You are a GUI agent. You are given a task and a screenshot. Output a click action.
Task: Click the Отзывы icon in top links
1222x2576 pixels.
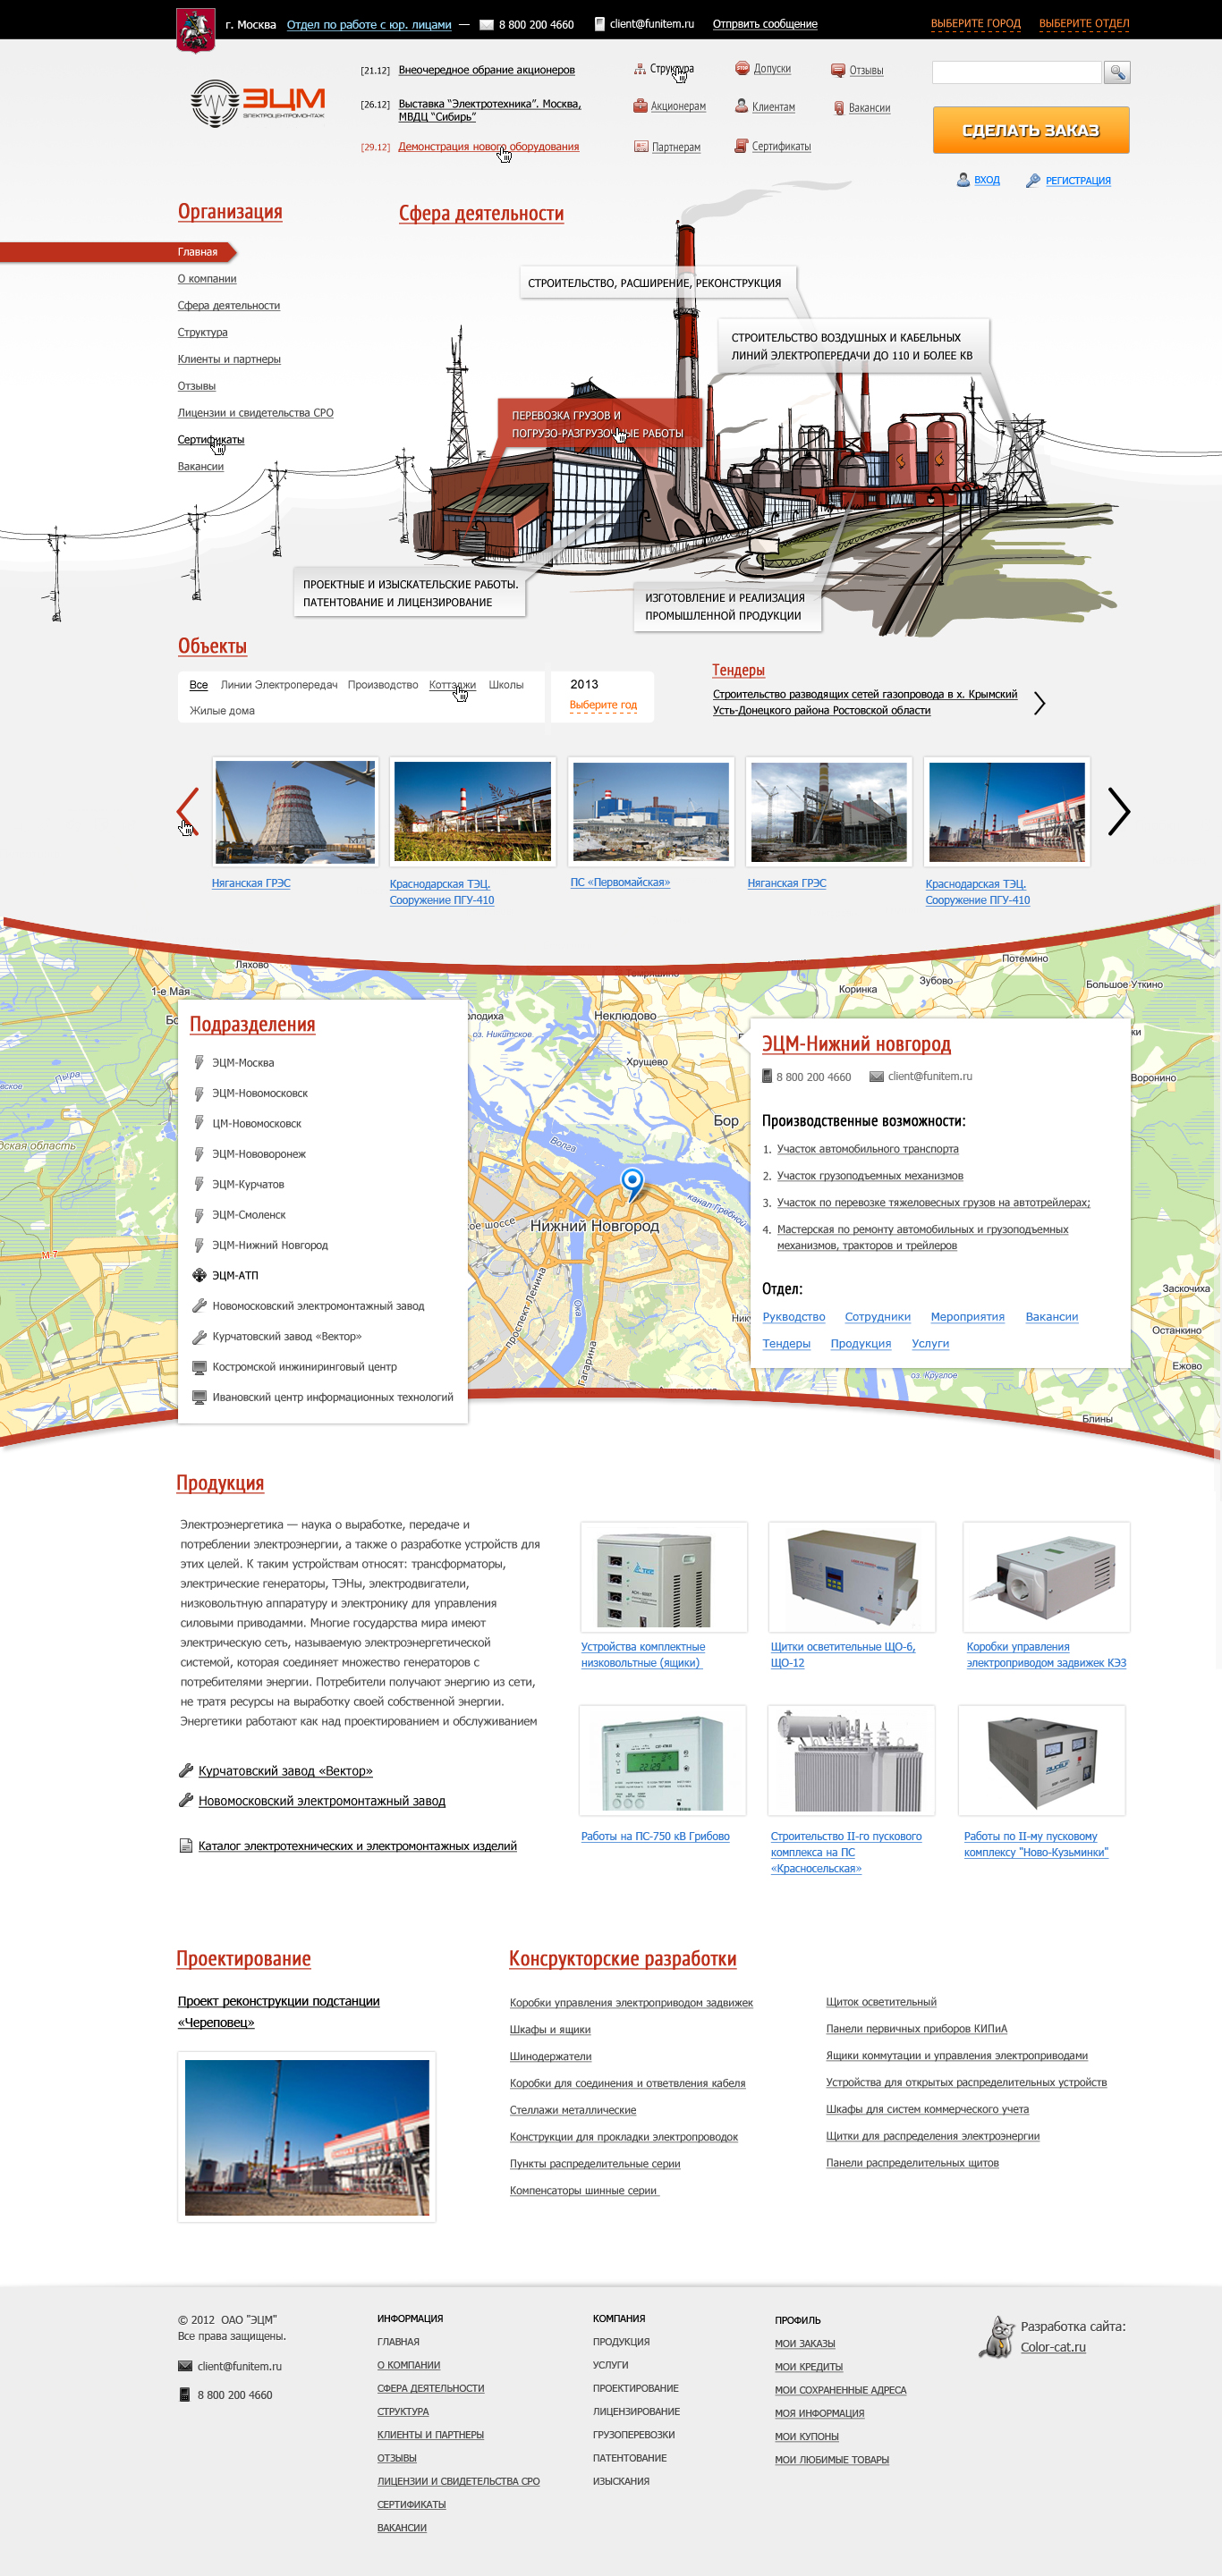[837, 70]
